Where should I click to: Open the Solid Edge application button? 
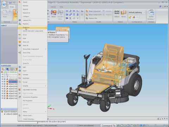(x=4, y=4)
